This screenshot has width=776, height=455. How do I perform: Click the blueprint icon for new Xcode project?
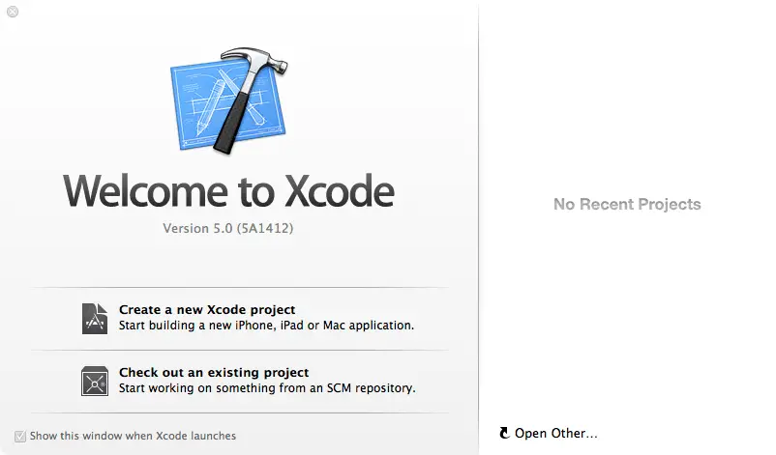point(95,318)
